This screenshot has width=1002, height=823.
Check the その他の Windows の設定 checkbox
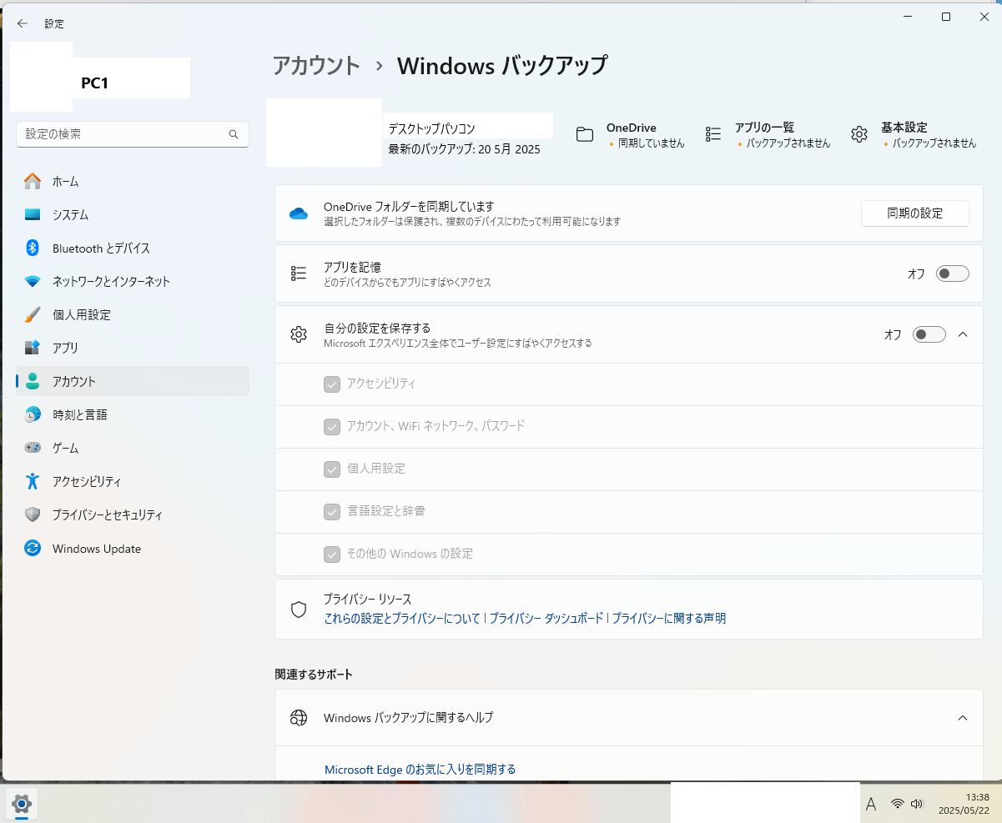pos(332,554)
